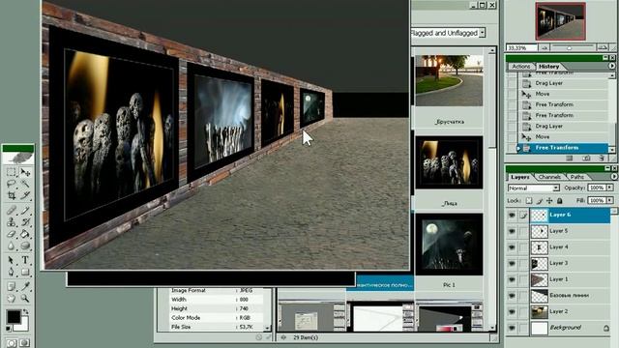The height and width of the screenshot is (348, 619).
Task: Toggle the Lock all padlock option
Action: (x=559, y=200)
